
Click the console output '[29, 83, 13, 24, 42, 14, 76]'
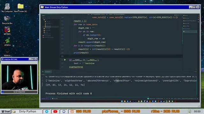(x=65, y=85)
